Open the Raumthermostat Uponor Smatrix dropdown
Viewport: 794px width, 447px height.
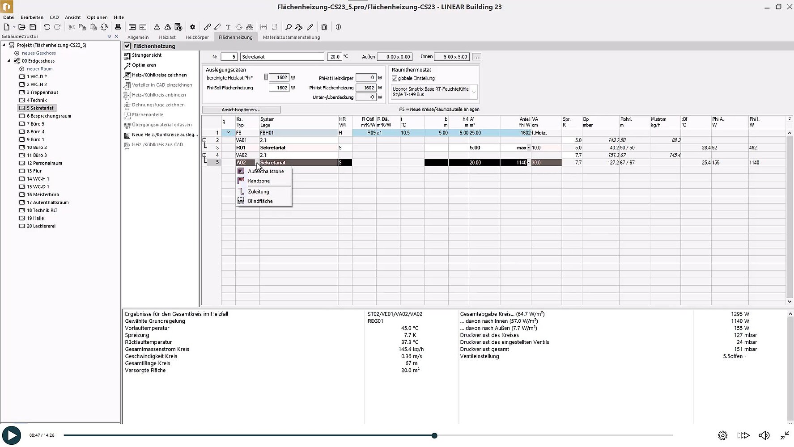click(473, 92)
